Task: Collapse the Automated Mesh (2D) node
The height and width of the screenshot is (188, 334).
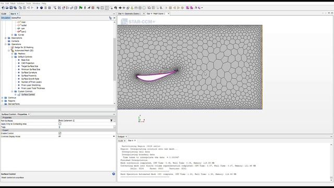Action: click(x=9, y=51)
